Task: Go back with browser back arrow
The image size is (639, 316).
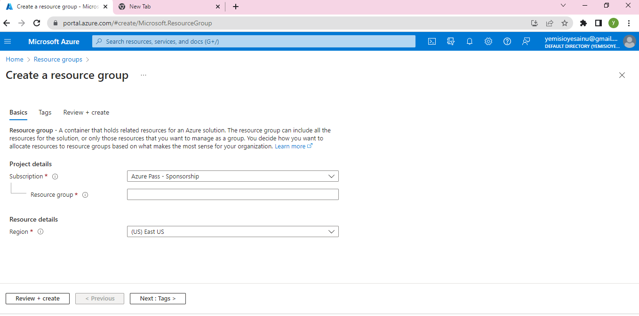Action: (x=7, y=23)
